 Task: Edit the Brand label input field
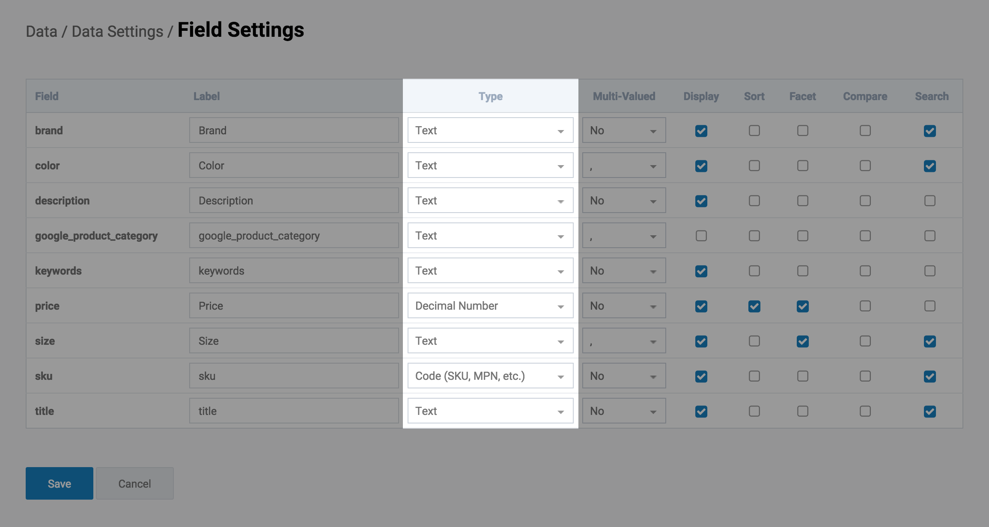coord(294,130)
